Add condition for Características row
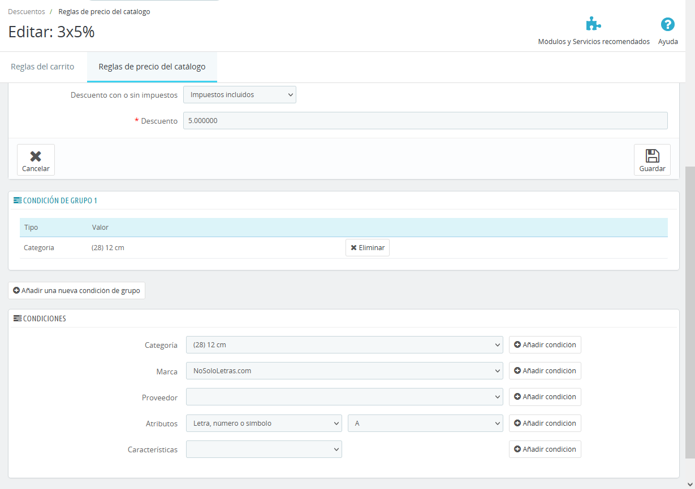The width and height of the screenshot is (695, 489). 545,449
